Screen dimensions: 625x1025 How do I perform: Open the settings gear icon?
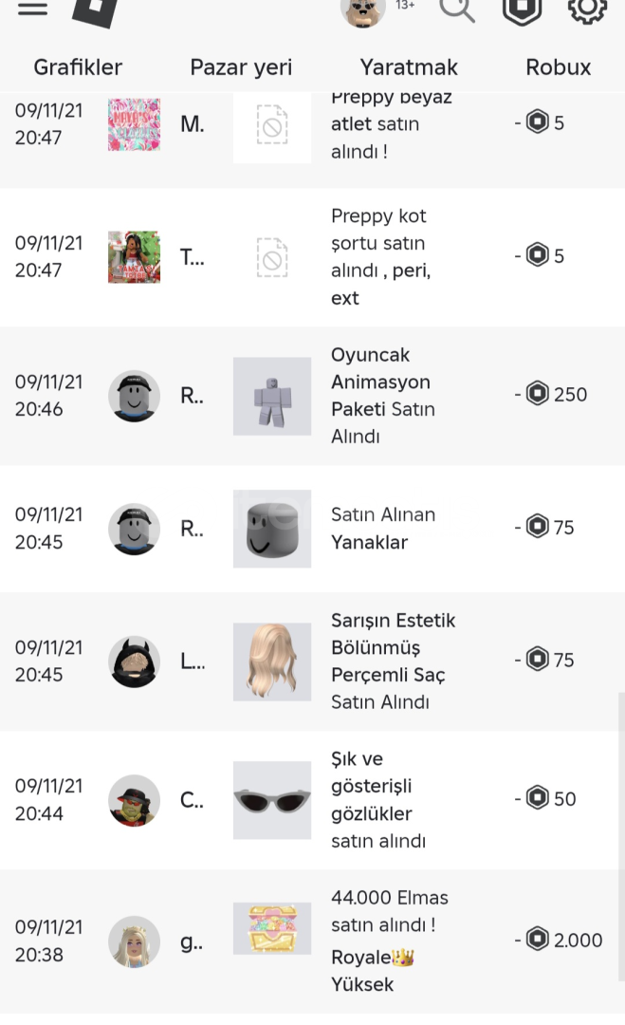click(586, 9)
